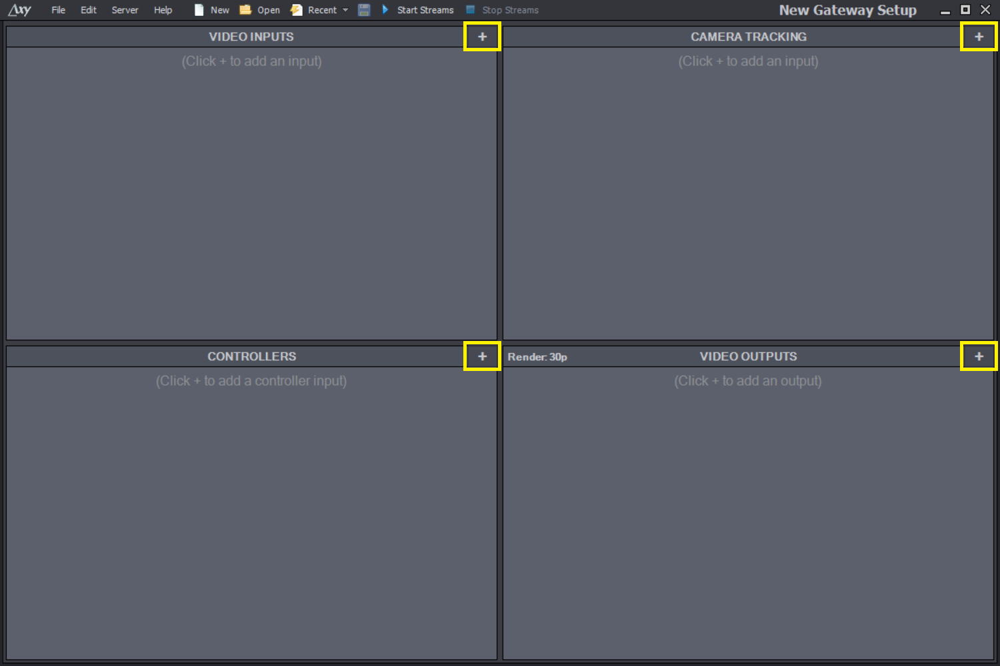Click the Render: 30p label
The image size is (1000, 666).
537,357
